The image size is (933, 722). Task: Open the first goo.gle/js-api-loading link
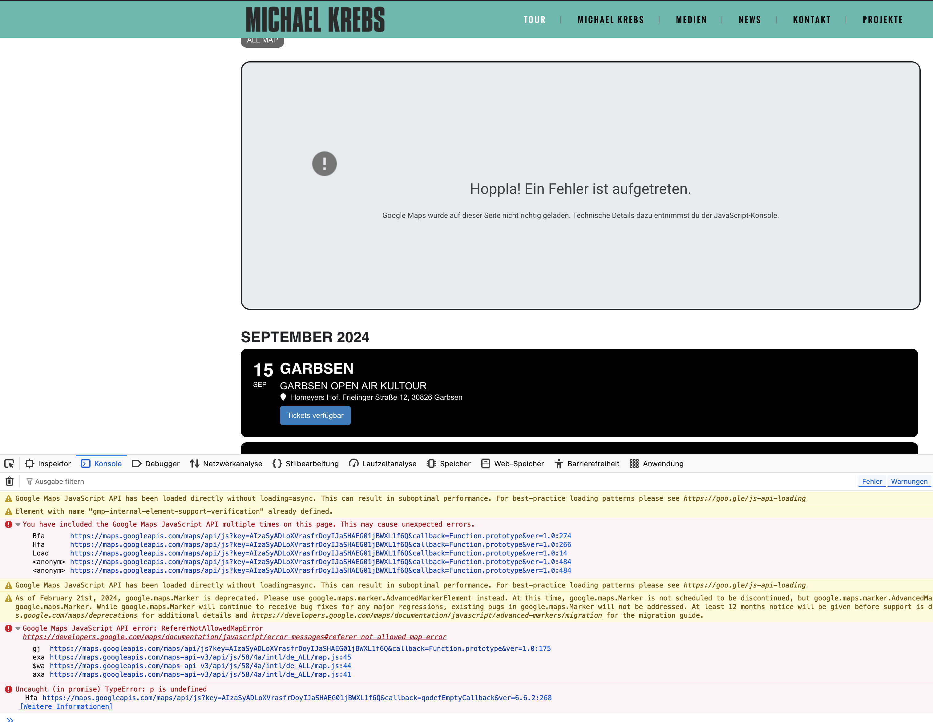[x=745, y=499]
